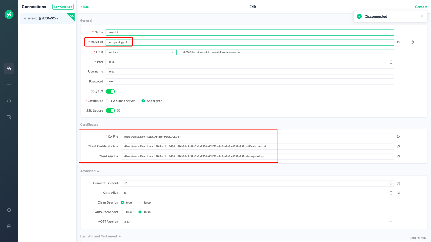Open the Settings gear icon
Screen dimensions: 431x242
point(9,226)
